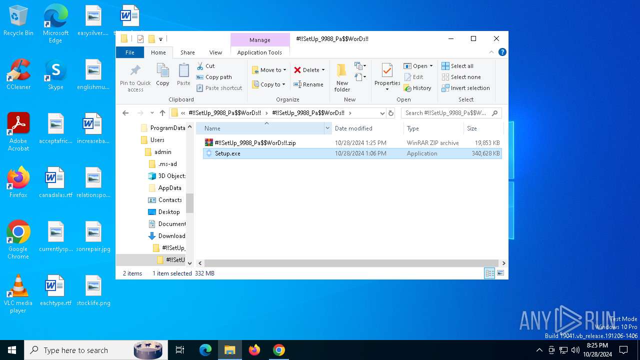Click the Up one level arrow
Viewport: 640px width, 360px height.
(x=162, y=113)
